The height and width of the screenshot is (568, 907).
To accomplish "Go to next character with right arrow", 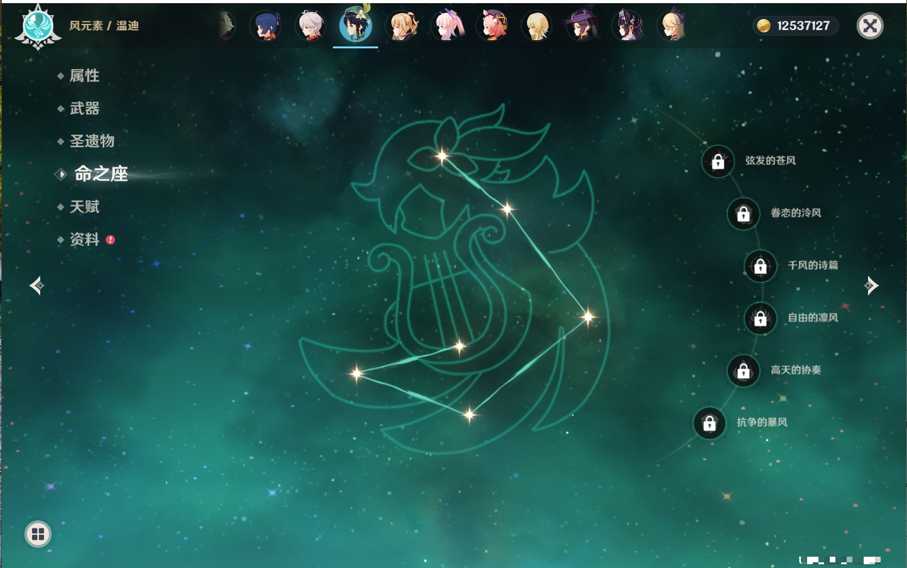I will 871,286.
